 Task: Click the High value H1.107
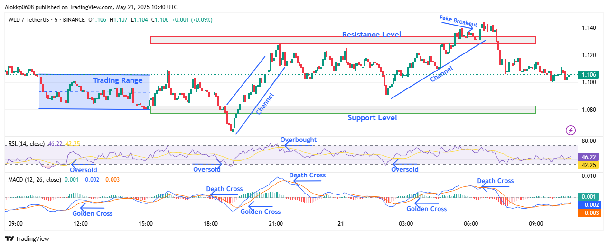pos(119,20)
